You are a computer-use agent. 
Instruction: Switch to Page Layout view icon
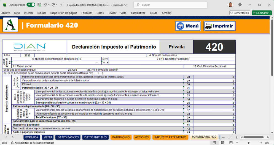pyautogui.click(x=223, y=143)
